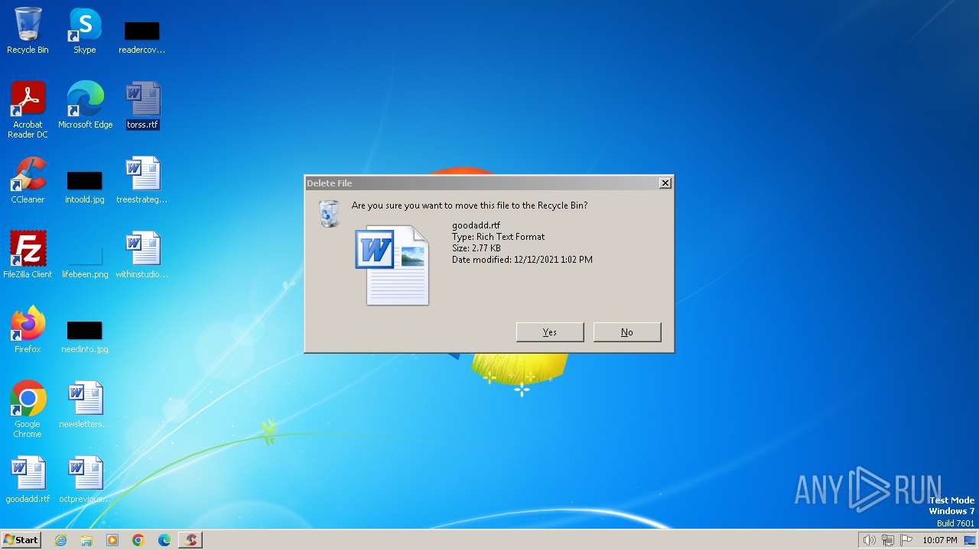Screen dimensions: 979x550
Task: Select the treestrateg... document icon
Action: click(142, 180)
